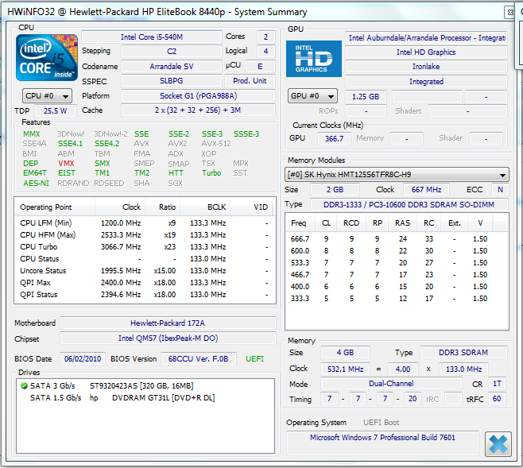523x468 pixels.
Task: Click the Cache value field
Action: (x=198, y=110)
